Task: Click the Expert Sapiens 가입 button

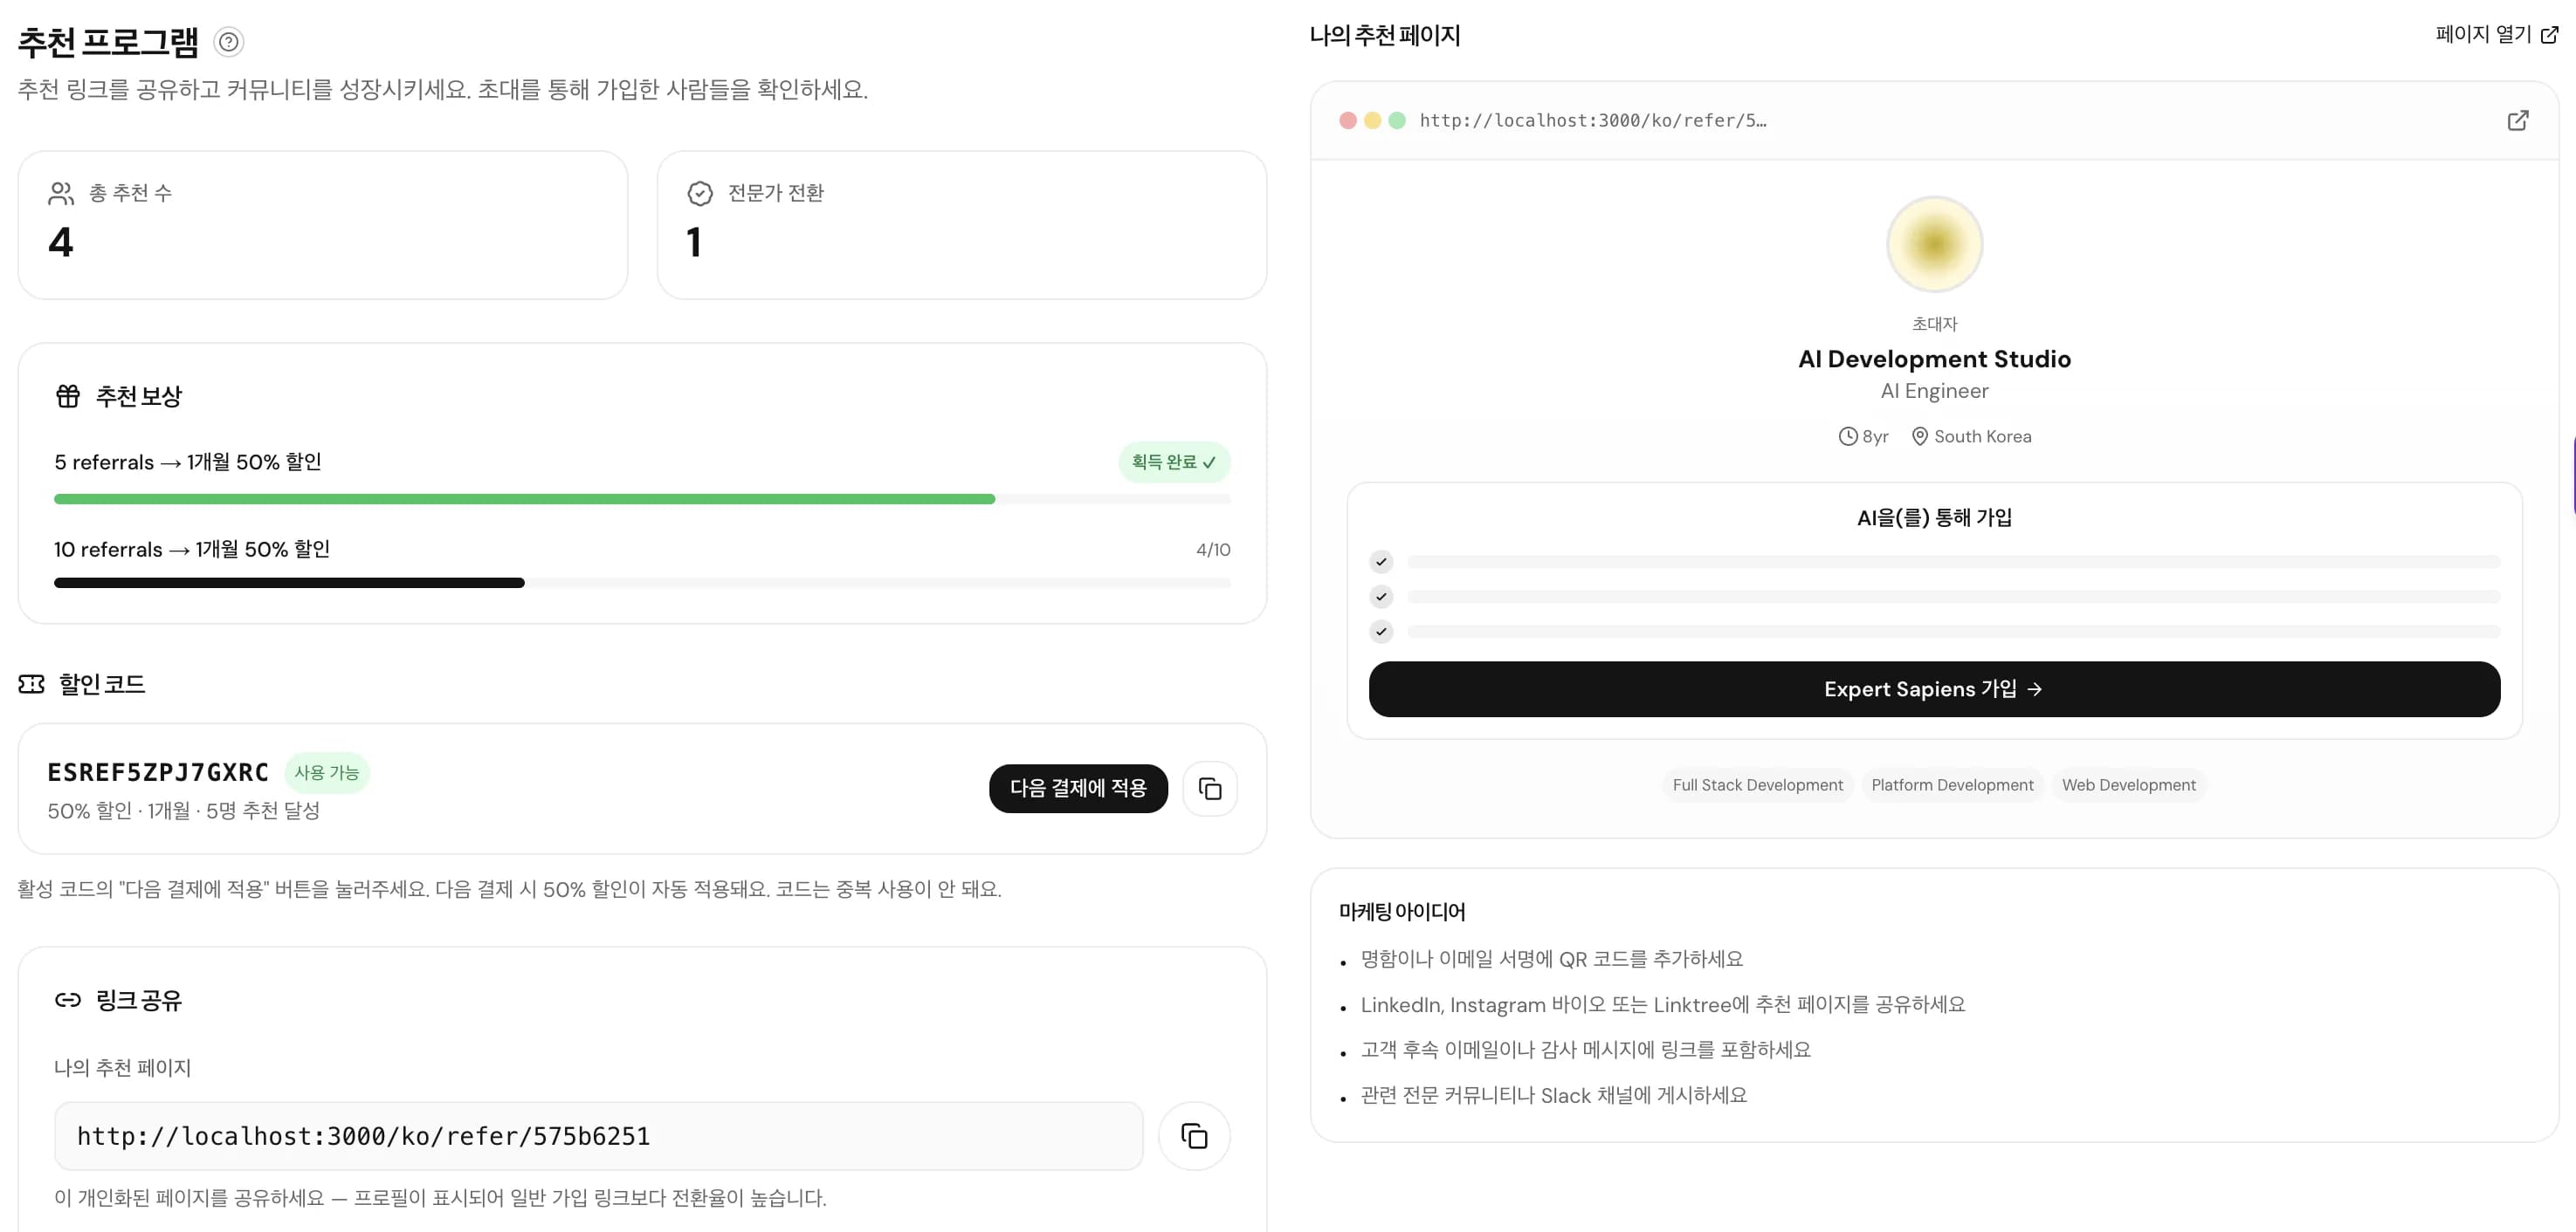Action: pos(1933,688)
